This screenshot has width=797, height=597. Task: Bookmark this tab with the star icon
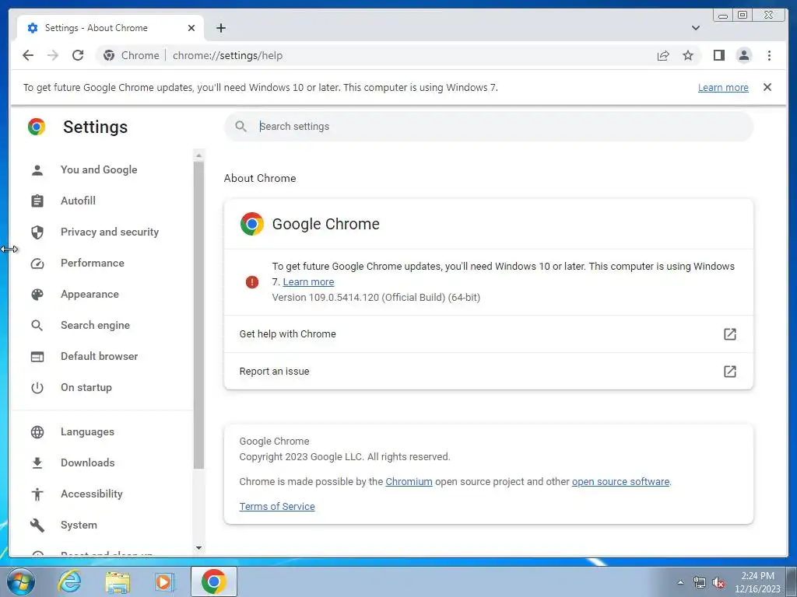coord(688,55)
